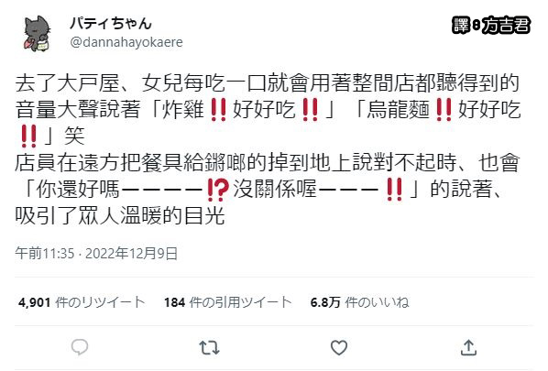Click the 譯:方吉君 translator watermark
The image size is (548, 371).
click(491, 25)
